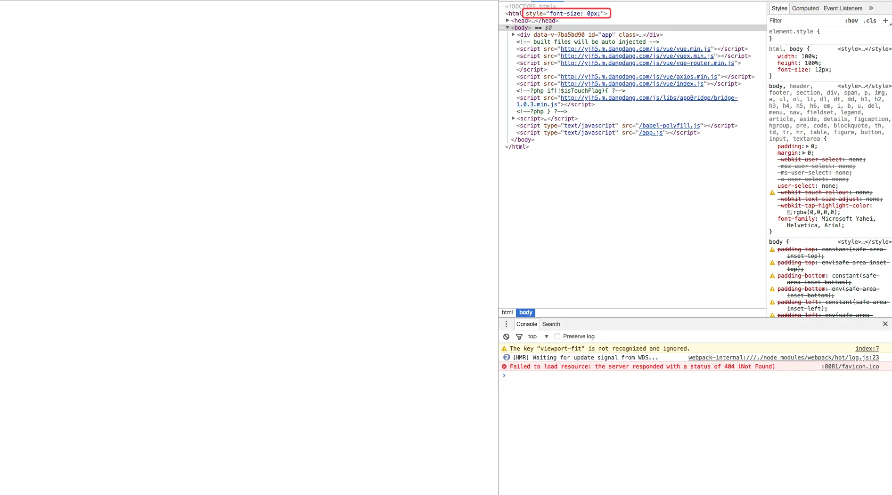Click the element.style rule header

pos(794,32)
